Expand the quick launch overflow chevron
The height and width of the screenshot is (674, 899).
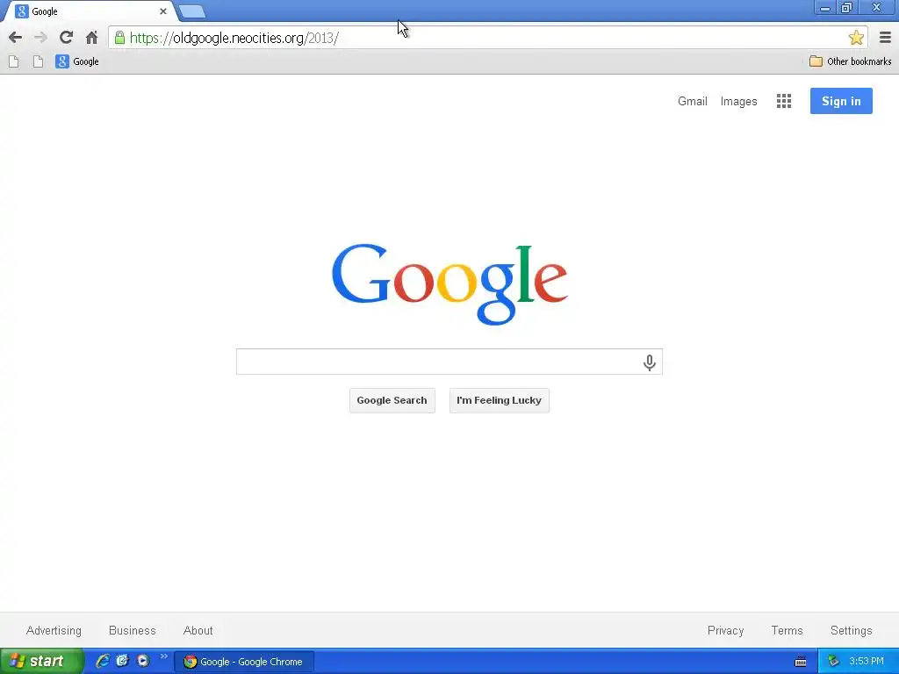click(x=164, y=656)
